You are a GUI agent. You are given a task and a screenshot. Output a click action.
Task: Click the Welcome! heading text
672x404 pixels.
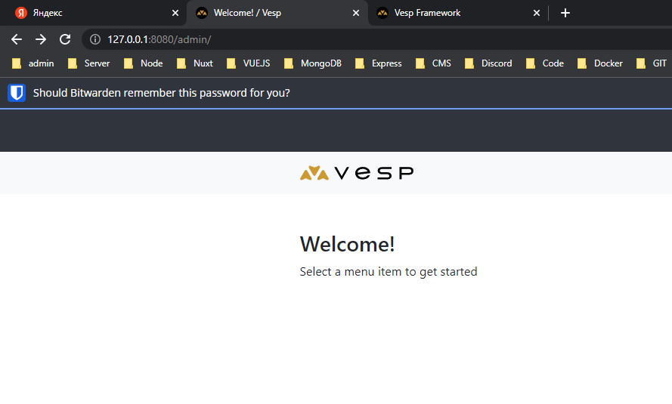point(347,244)
